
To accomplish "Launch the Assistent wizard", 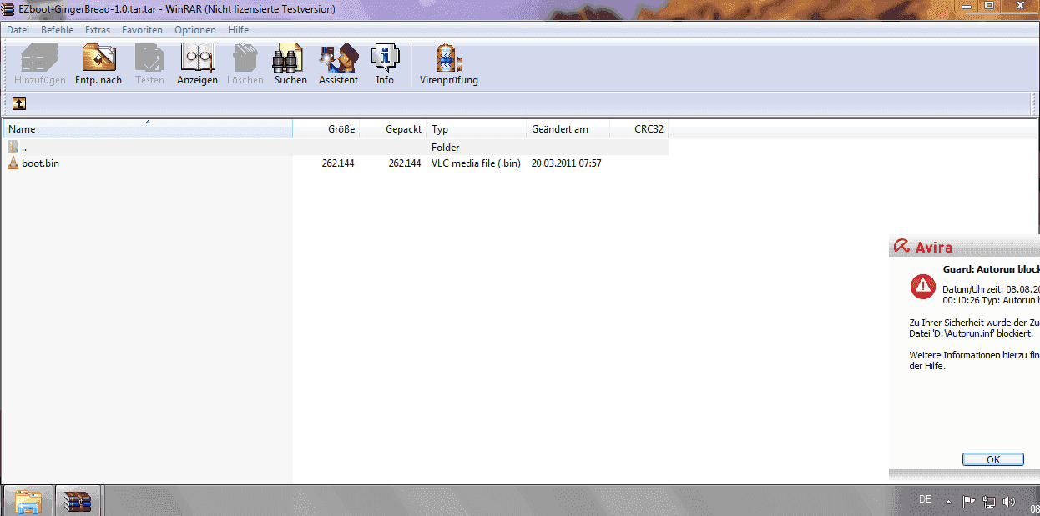I will 338,65.
